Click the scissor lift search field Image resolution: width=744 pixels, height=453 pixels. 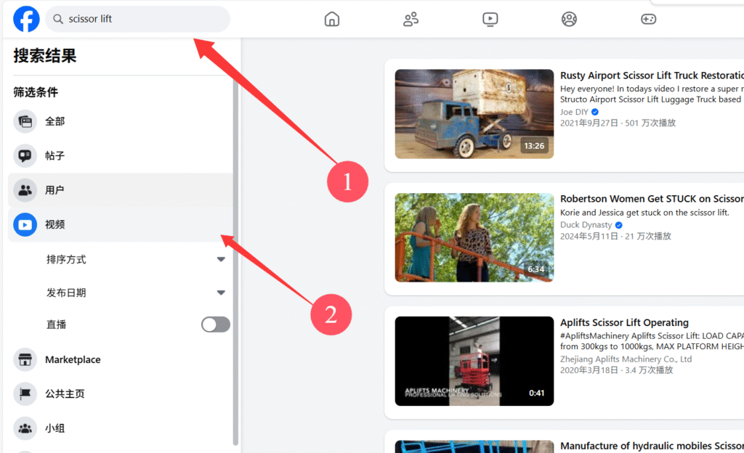[138, 20]
